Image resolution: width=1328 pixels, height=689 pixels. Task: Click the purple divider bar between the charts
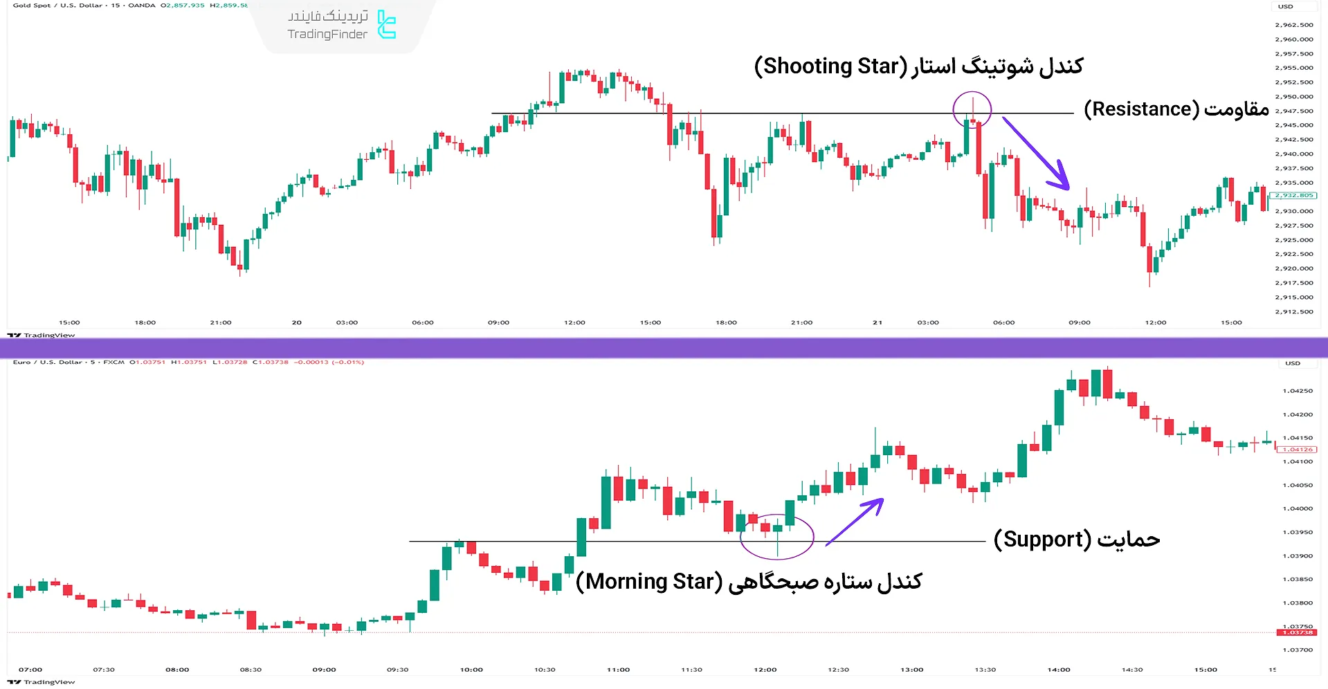[x=664, y=347]
